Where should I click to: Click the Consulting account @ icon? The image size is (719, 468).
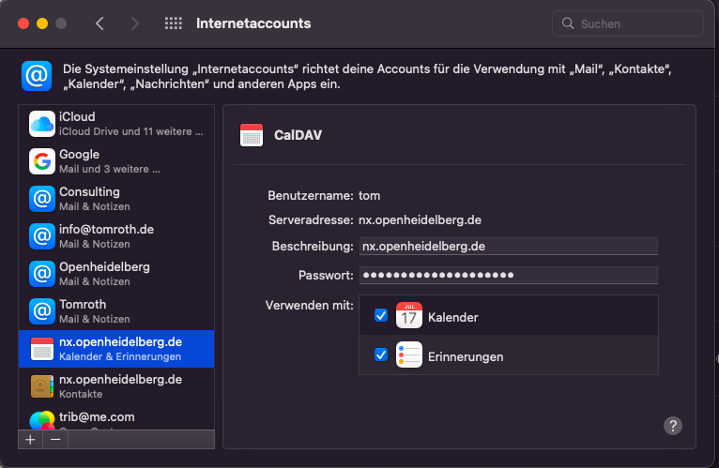(x=42, y=199)
